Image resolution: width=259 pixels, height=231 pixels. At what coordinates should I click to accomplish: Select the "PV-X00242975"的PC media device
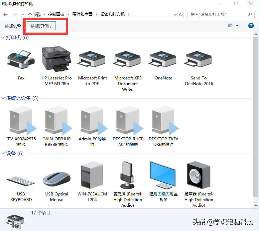23,120
